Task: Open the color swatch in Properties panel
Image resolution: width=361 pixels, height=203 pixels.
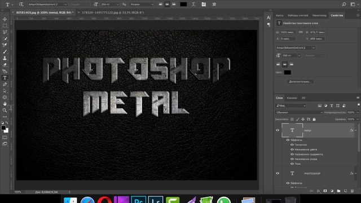Action: [287, 72]
